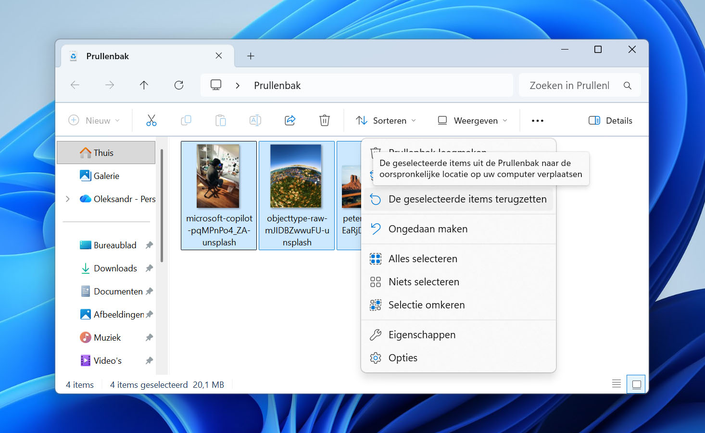The height and width of the screenshot is (433, 705).
Task: Open the Weergeven dropdown
Action: coord(472,120)
